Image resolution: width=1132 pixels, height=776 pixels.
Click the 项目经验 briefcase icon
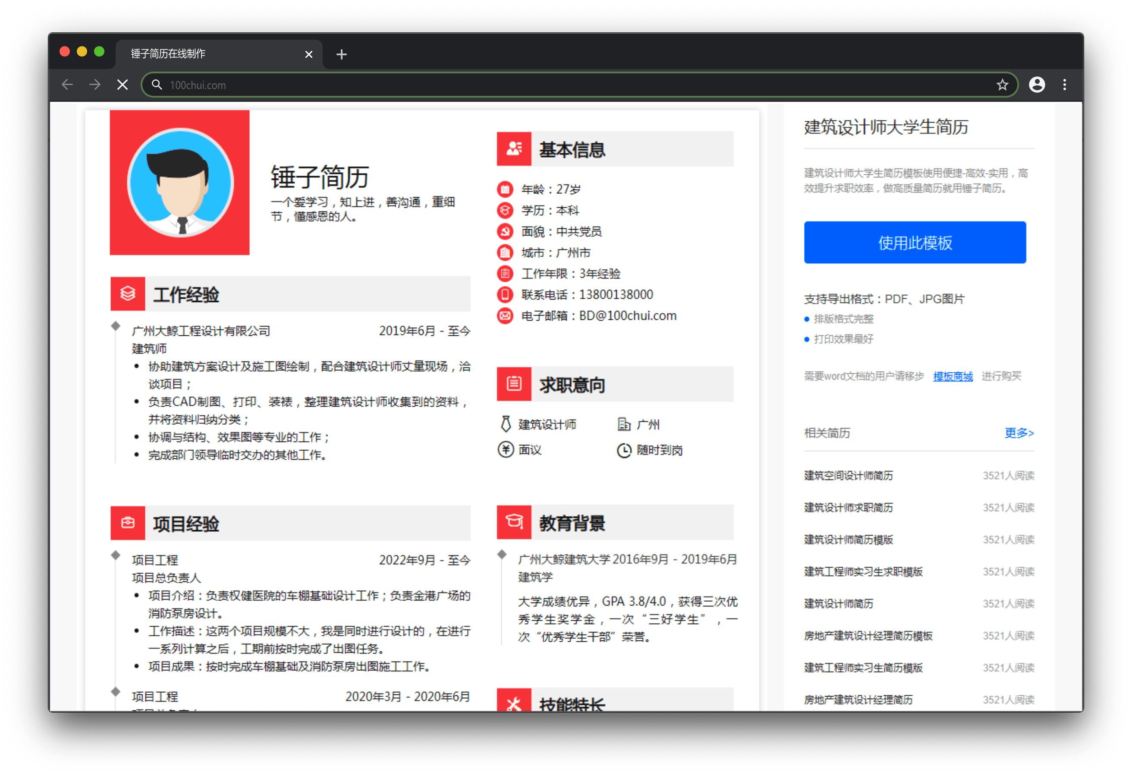click(128, 523)
